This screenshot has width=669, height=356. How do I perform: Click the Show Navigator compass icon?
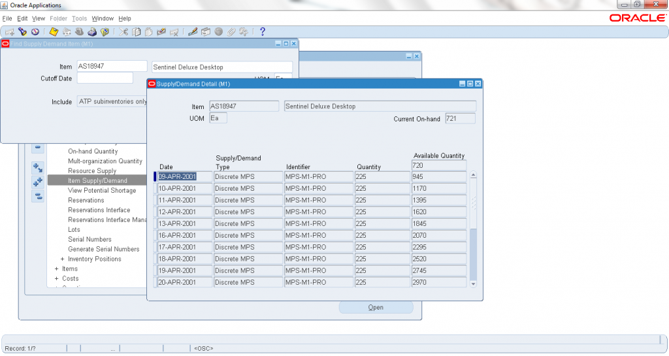pyautogui.click(x=35, y=31)
